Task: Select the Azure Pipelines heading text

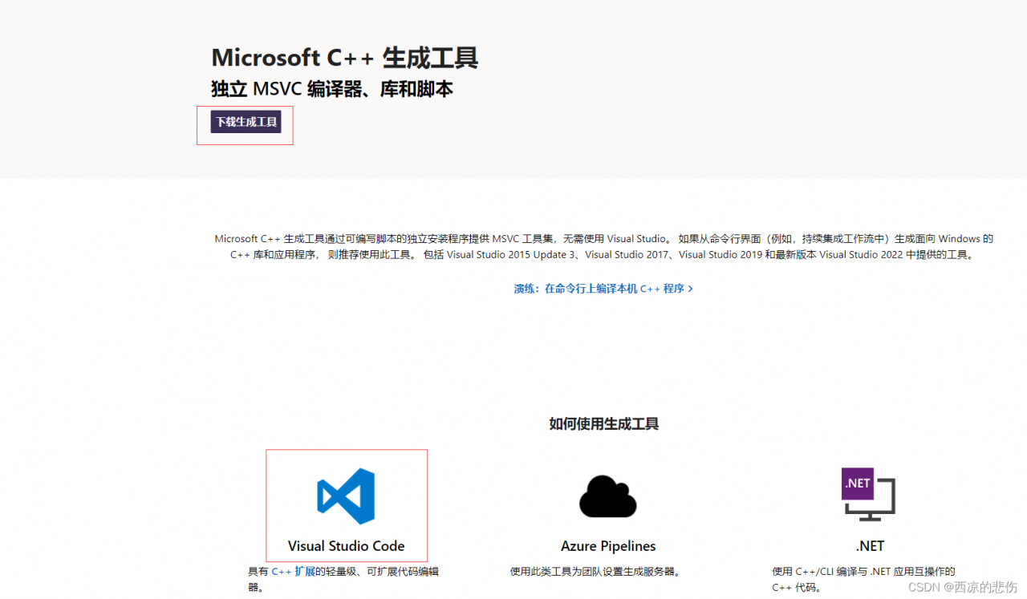Action: tap(608, 546)
